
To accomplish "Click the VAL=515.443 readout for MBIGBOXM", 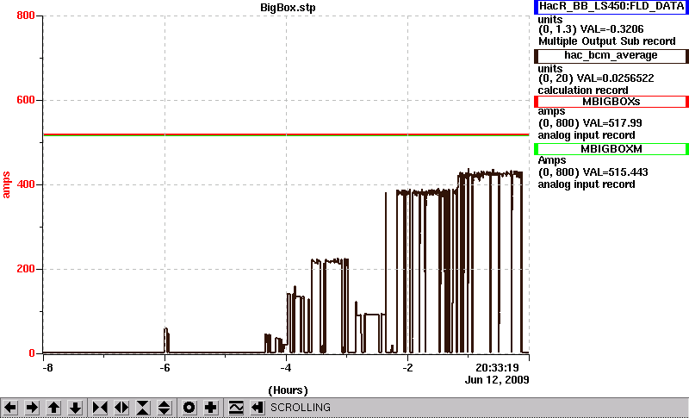I will click(x=614, y=172).
